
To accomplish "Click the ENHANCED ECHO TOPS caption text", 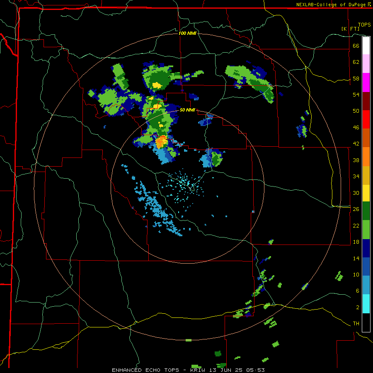I will coord(145,370).
